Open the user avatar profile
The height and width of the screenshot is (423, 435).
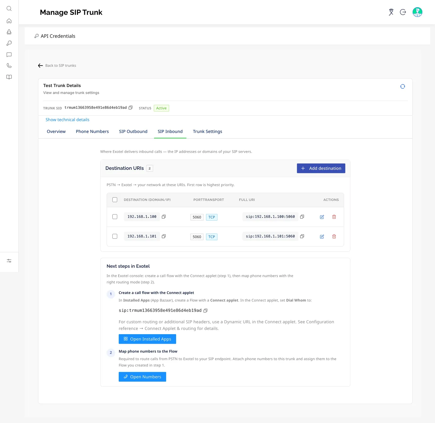point(417,12)
